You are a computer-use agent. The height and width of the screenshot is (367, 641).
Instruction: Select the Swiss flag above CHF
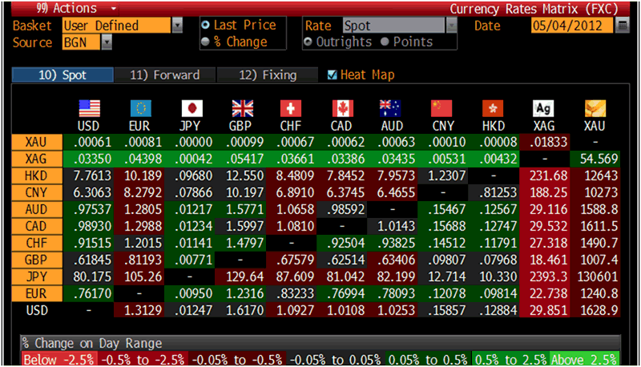292,108
